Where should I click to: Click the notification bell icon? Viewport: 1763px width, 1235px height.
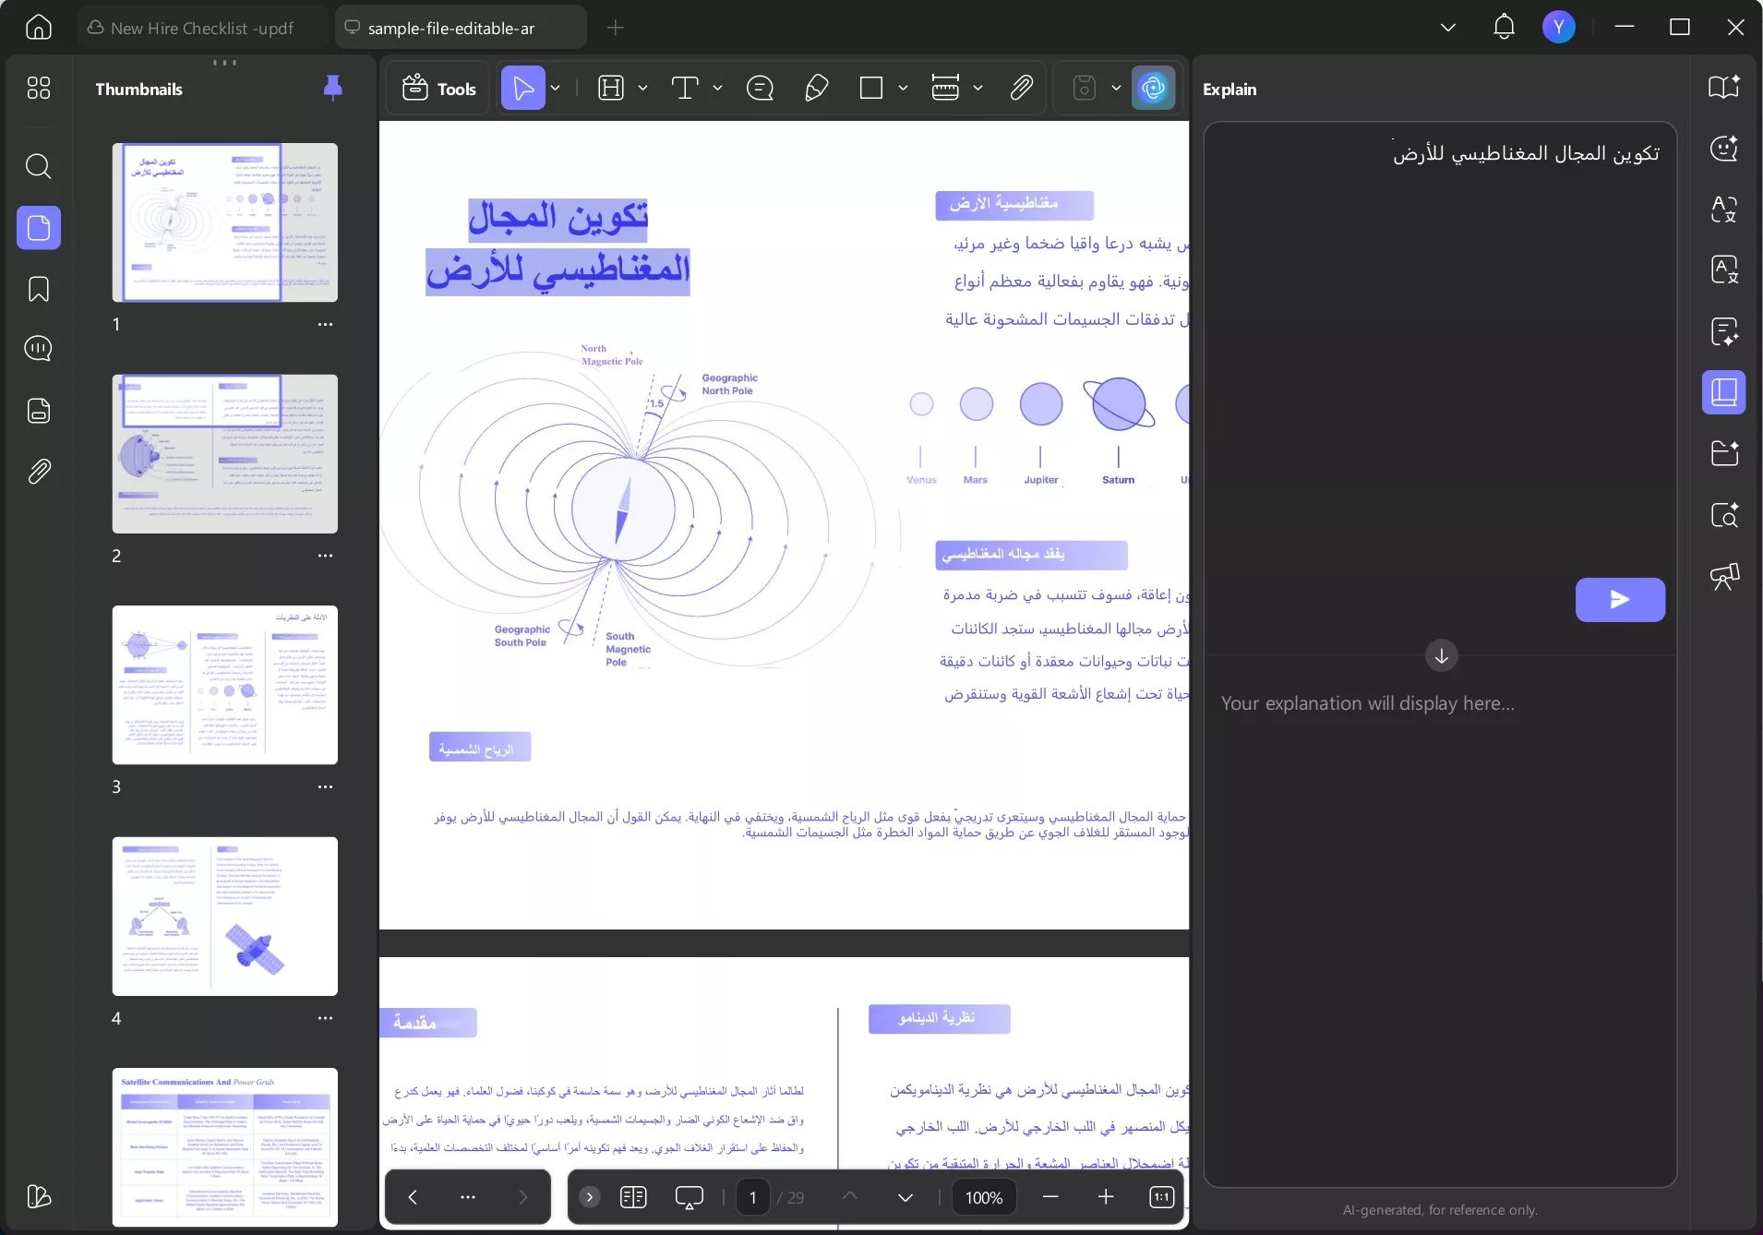pyautogui.click(x=1504, y=27)
